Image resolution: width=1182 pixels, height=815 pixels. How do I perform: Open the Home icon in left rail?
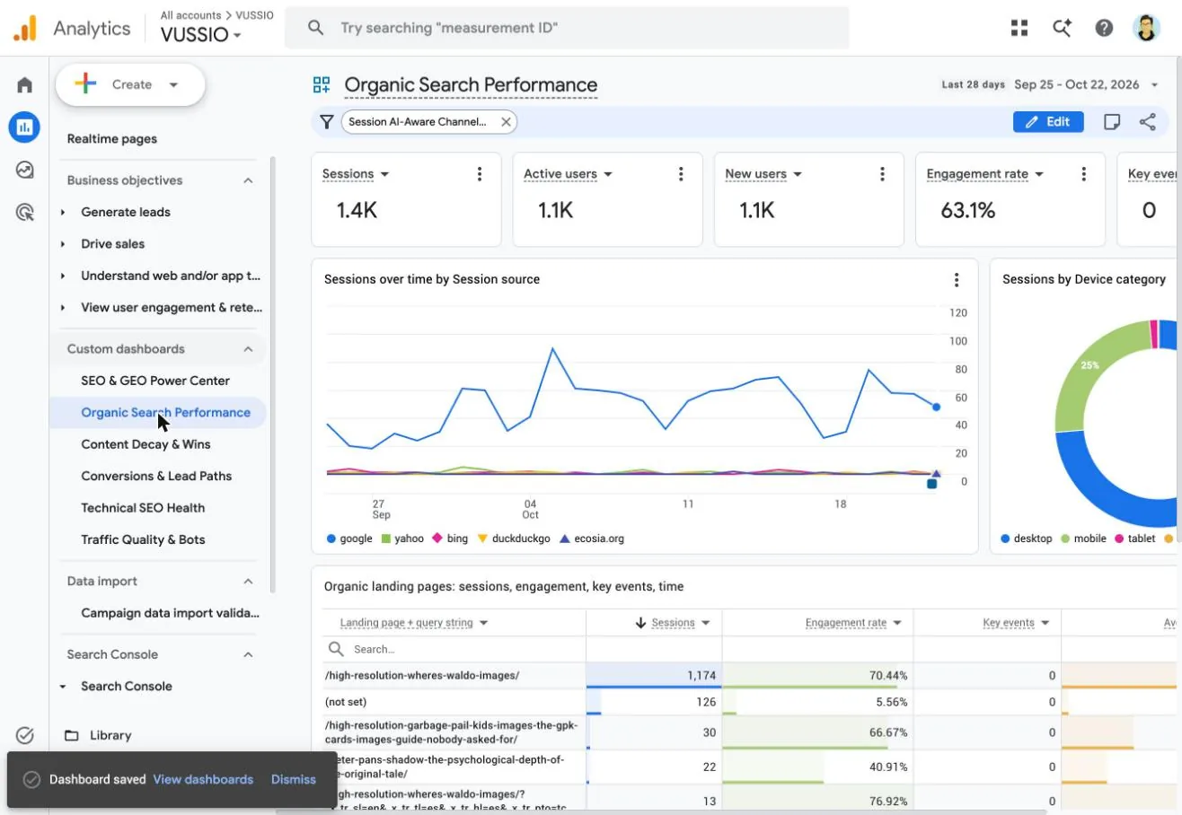click(24, 85)
